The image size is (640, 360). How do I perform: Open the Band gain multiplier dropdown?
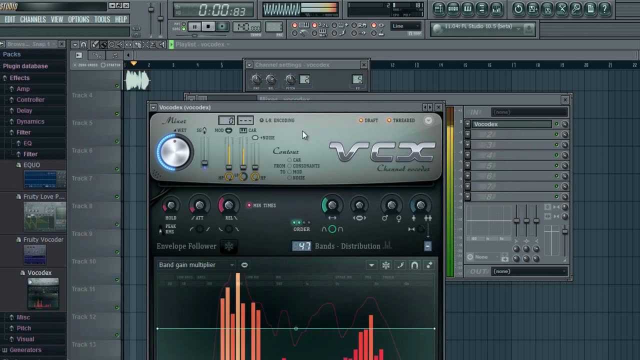pyautogui.click(x=196, y=265)
